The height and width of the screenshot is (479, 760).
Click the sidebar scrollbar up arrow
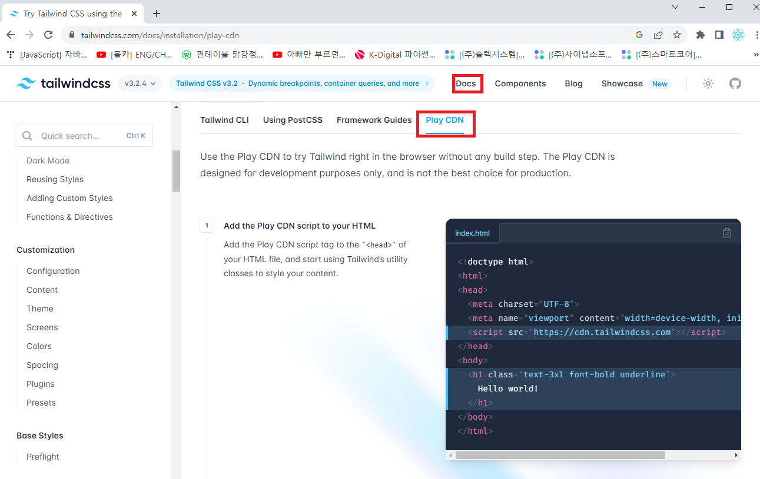176,107
